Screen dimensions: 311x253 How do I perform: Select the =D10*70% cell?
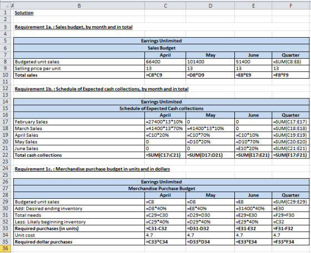click(x=253, y=142)
